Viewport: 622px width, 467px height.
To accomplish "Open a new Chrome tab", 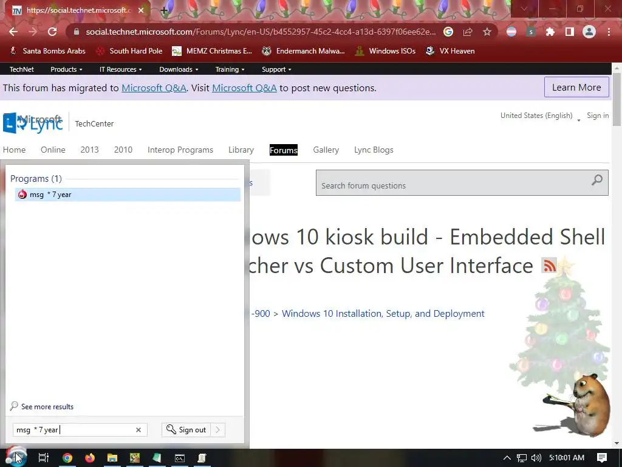I will [164, 11].
